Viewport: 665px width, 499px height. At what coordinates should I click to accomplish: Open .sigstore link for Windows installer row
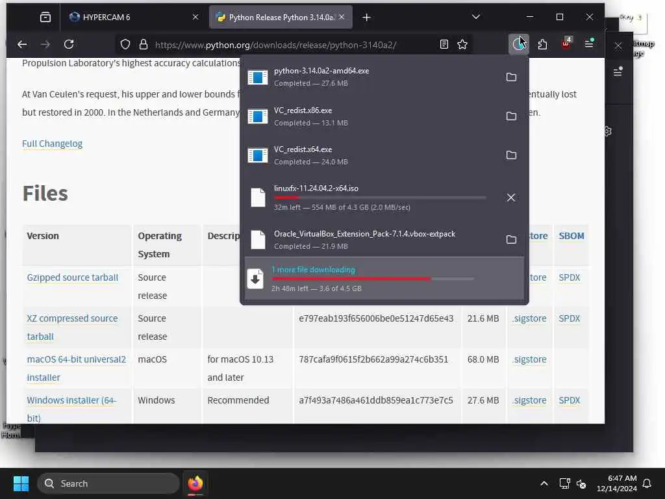529,400
